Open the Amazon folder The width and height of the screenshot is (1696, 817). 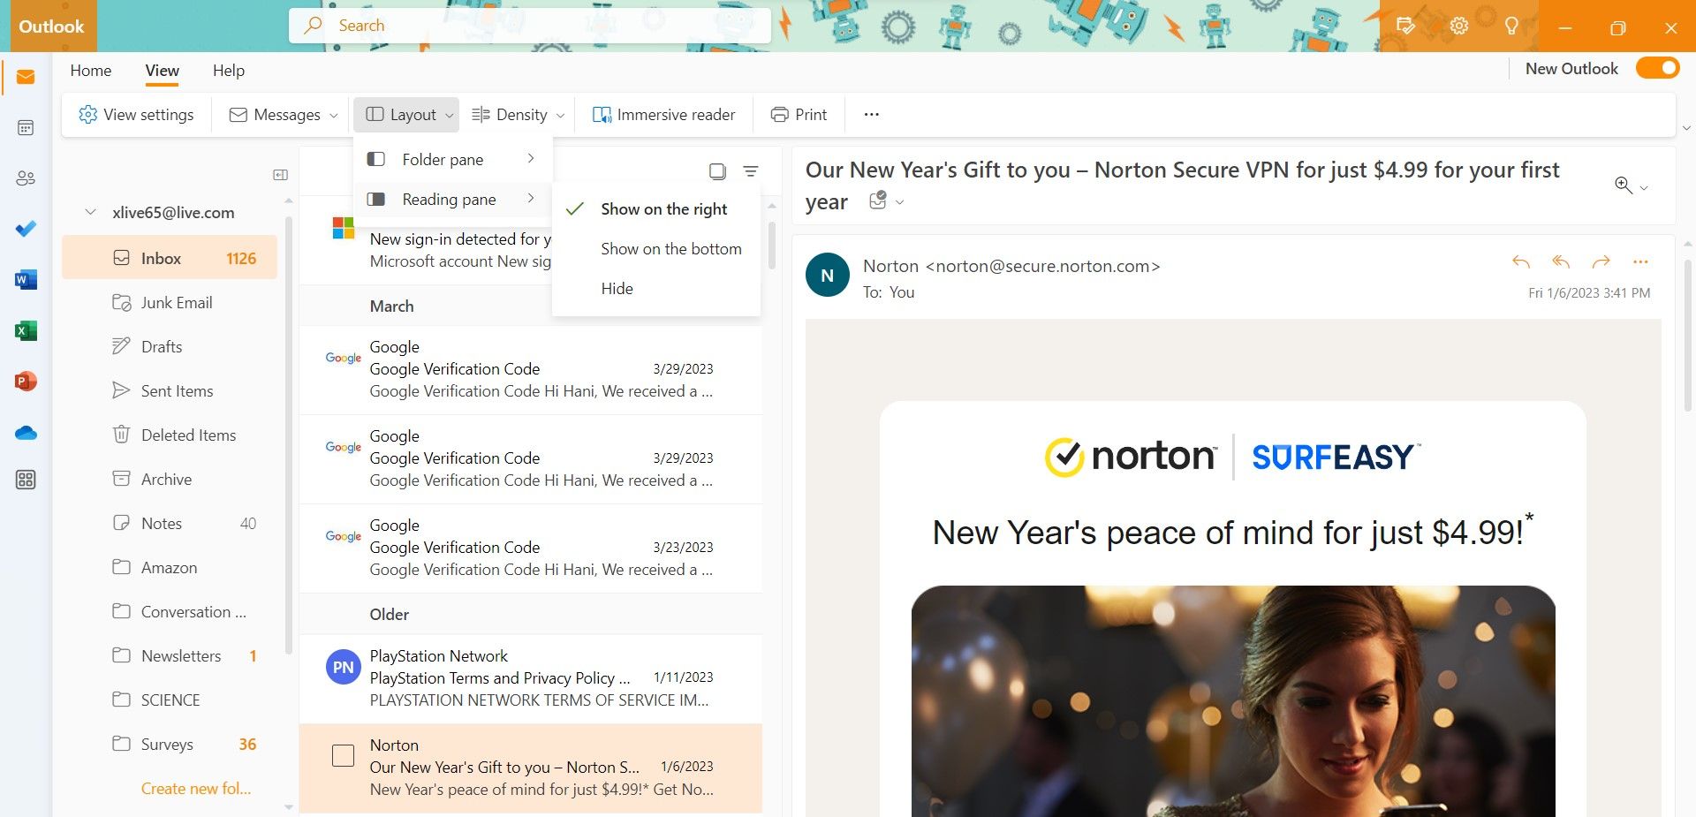[x=170, y=567]
